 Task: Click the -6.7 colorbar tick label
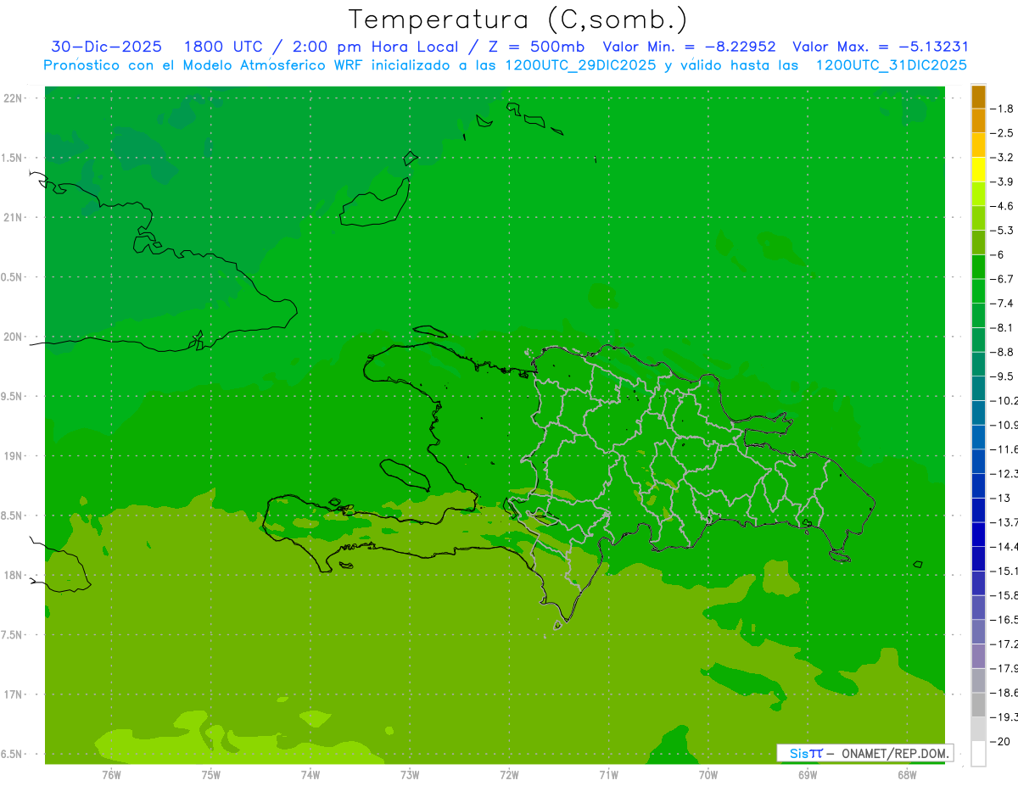pos(1002,278)
